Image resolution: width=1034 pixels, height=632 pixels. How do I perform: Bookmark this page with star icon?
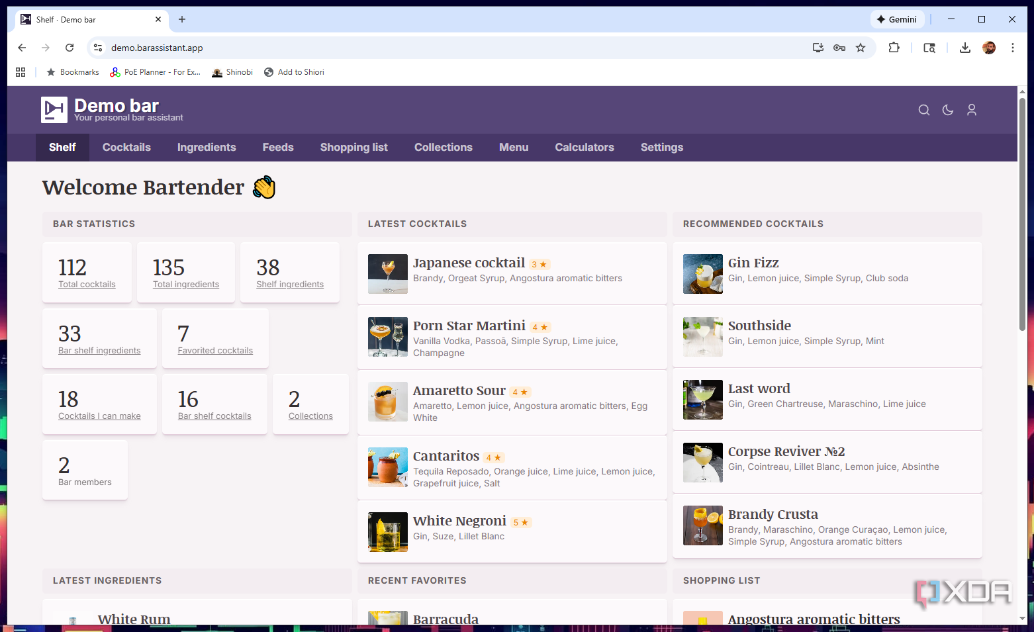861,48
